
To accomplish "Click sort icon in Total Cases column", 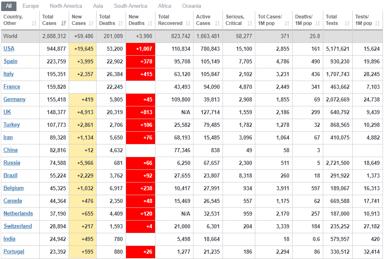I will tap(64, 23).
